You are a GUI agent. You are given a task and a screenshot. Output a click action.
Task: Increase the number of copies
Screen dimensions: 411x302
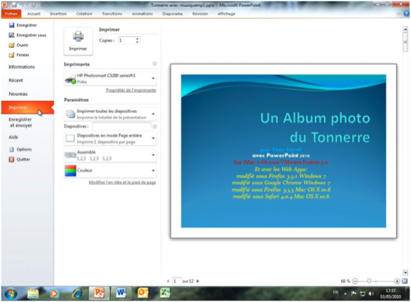[137, 39]
